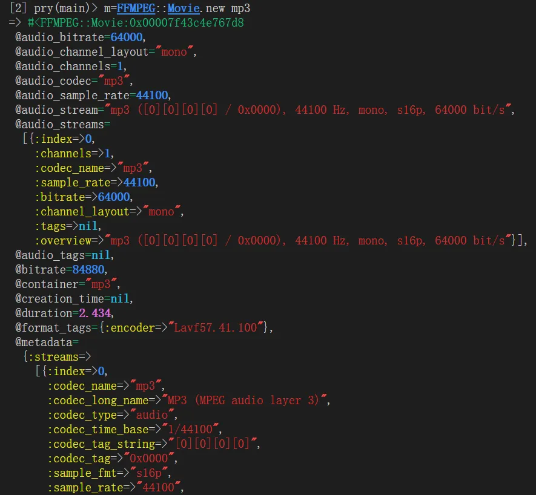Viewport: 536px width, 495px height.
Task: Click the @audio_channel_layout "mono" value
Action: (174, 51)
